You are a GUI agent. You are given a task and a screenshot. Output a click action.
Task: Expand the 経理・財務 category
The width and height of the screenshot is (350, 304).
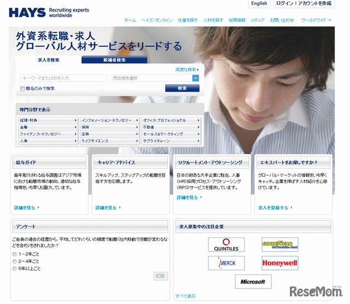[48, 120]
